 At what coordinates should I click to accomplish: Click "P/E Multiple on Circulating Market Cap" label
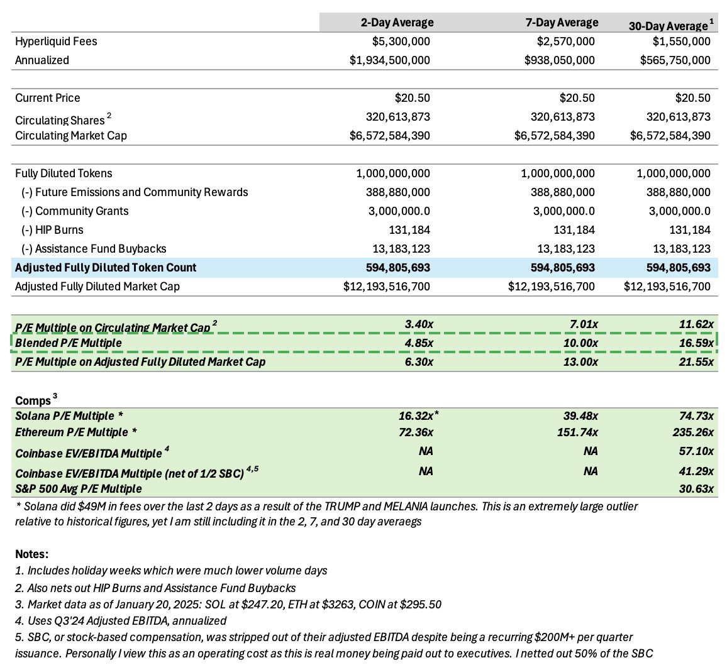(116, 327)
